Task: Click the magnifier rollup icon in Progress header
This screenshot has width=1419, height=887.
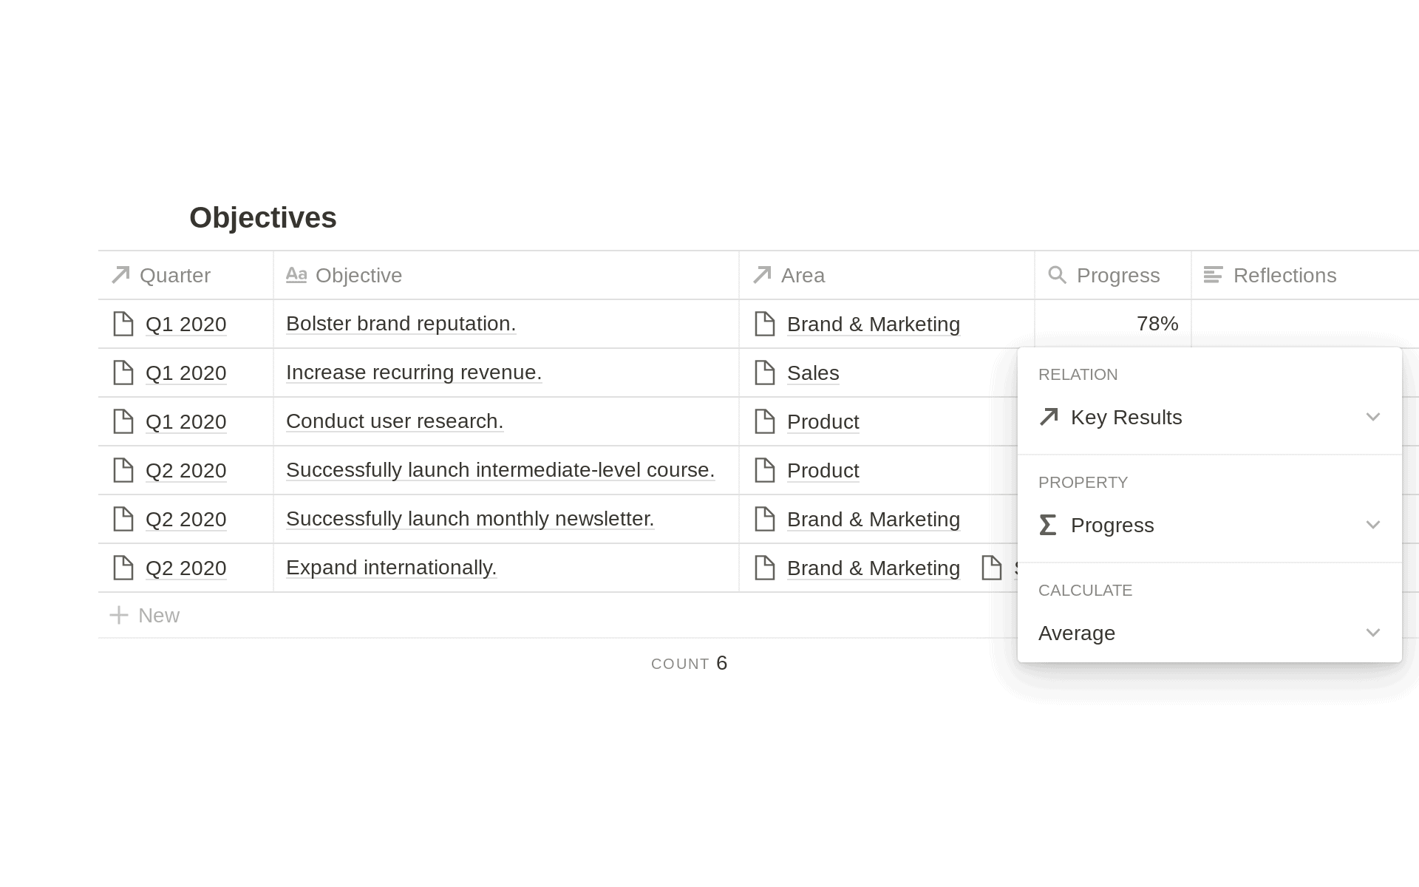Action: [1058, 275]
